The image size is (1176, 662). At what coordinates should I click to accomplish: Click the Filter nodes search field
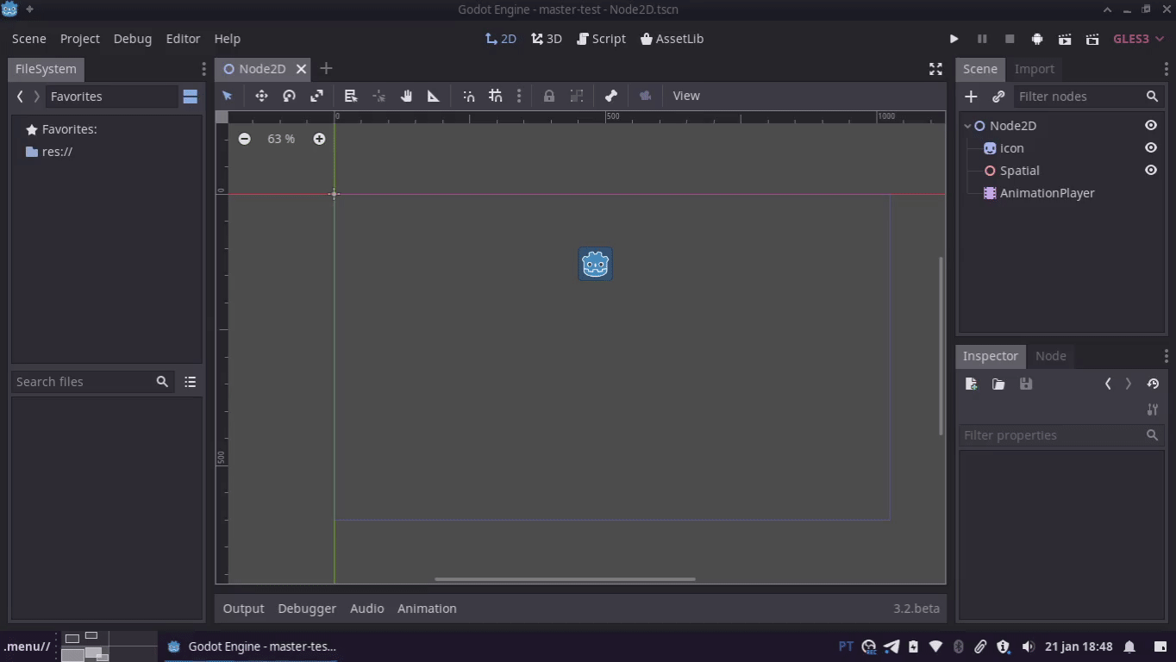coord(1087,97)
